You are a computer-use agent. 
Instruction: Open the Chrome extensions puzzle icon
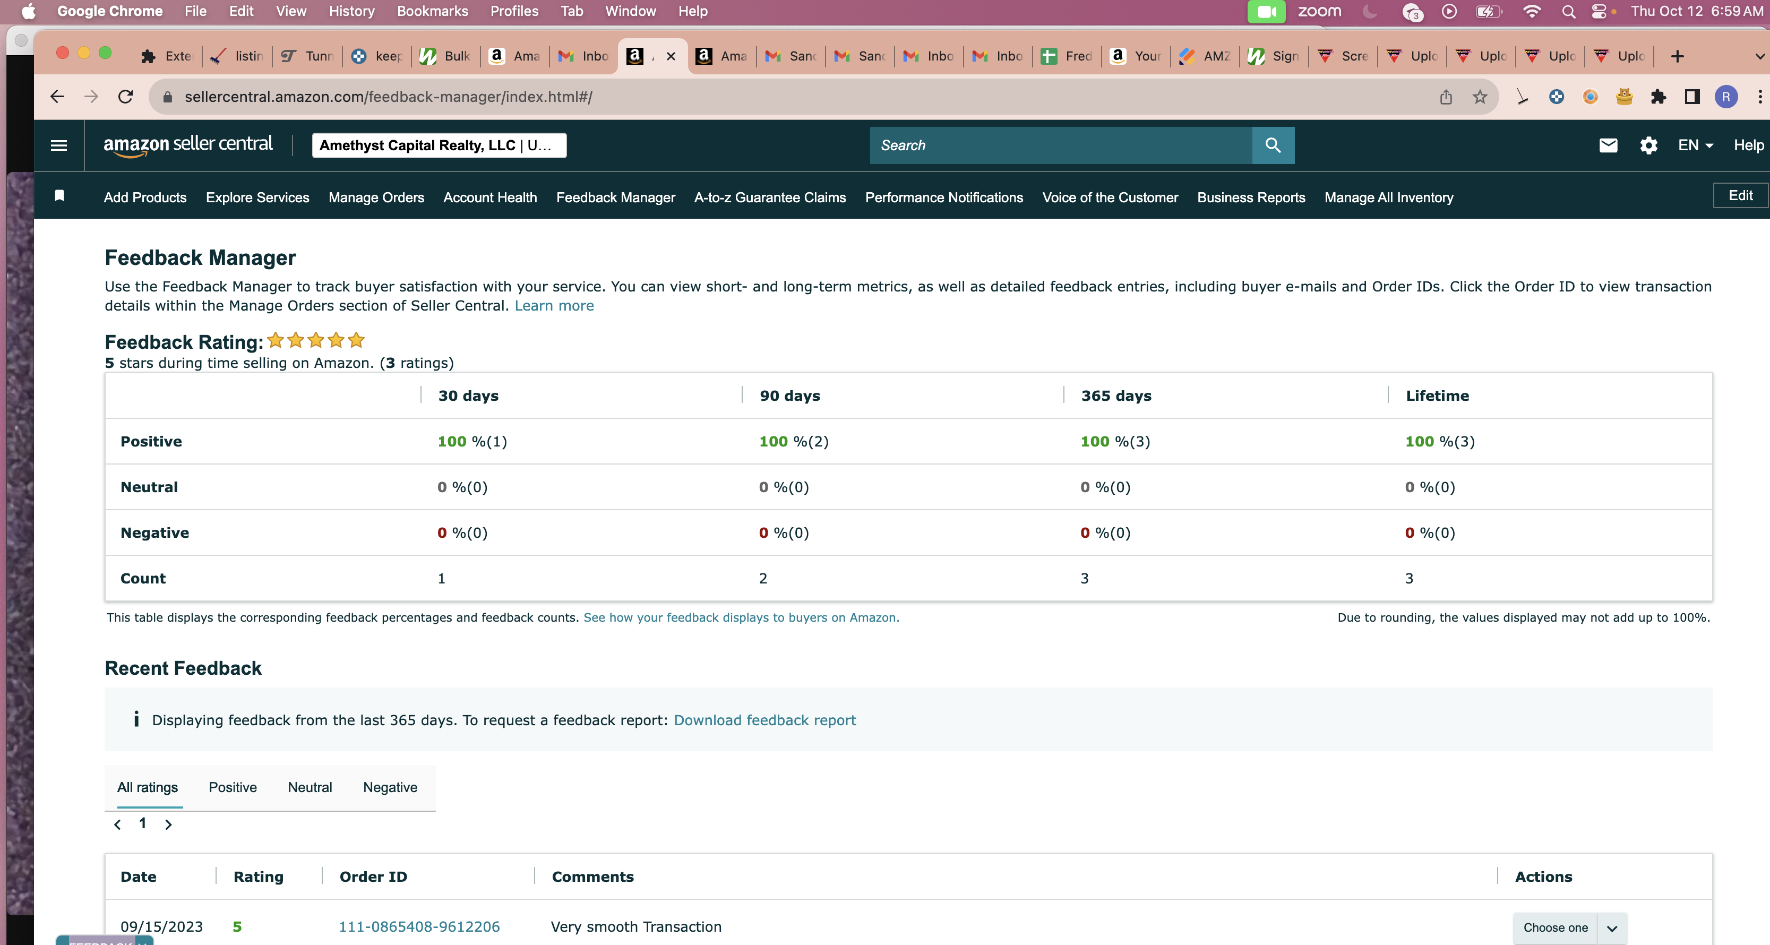(1658, 97)
